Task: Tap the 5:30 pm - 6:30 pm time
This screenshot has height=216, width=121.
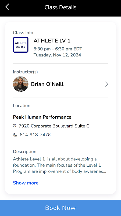Action: point(58,49)
